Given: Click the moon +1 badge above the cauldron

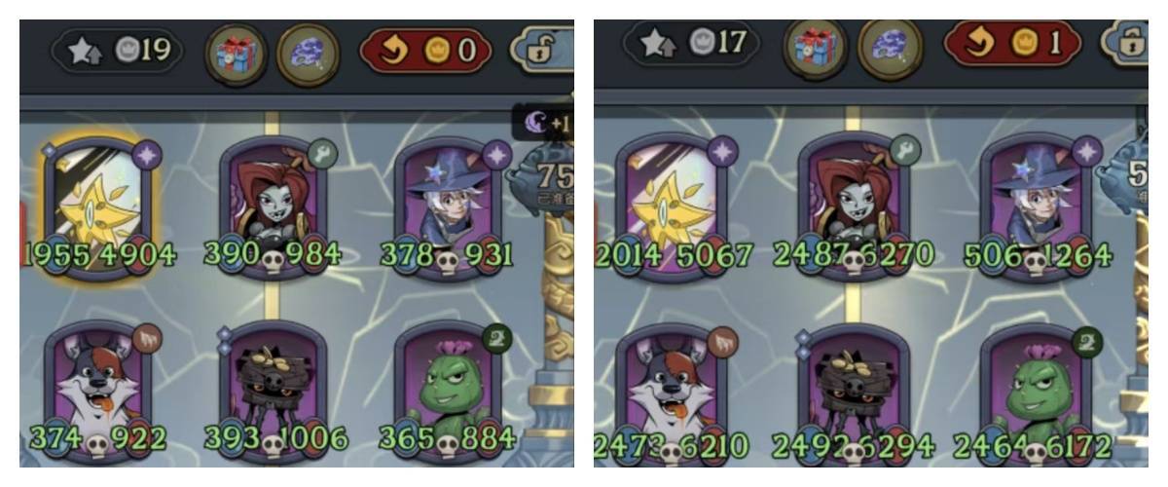Looking at the screenshot, I should tap(543, 124).
